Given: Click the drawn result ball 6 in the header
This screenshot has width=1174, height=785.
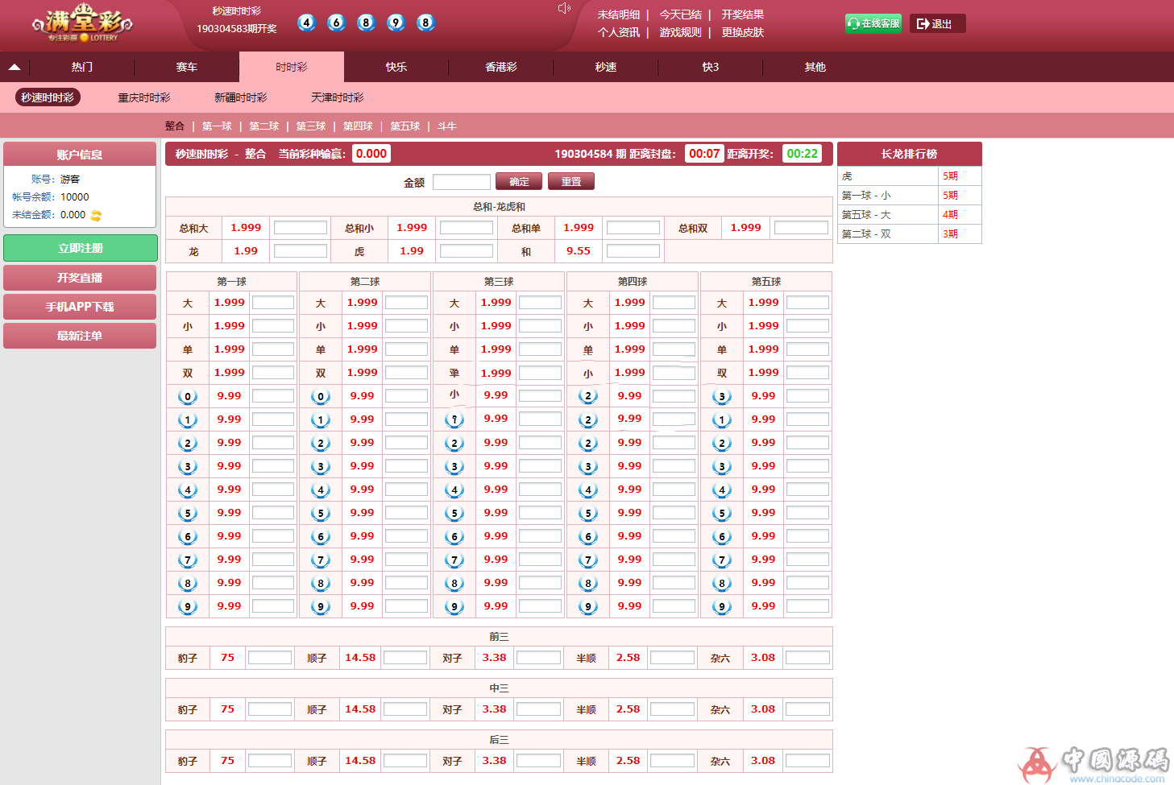Looking at the screenshot, I should coord(336,23).
